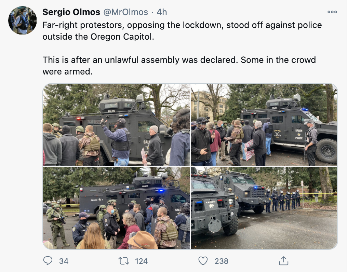Open the top-left photo of the armored truck
The height and width of the screenshot is (272, 348).
tap(116, 125)
